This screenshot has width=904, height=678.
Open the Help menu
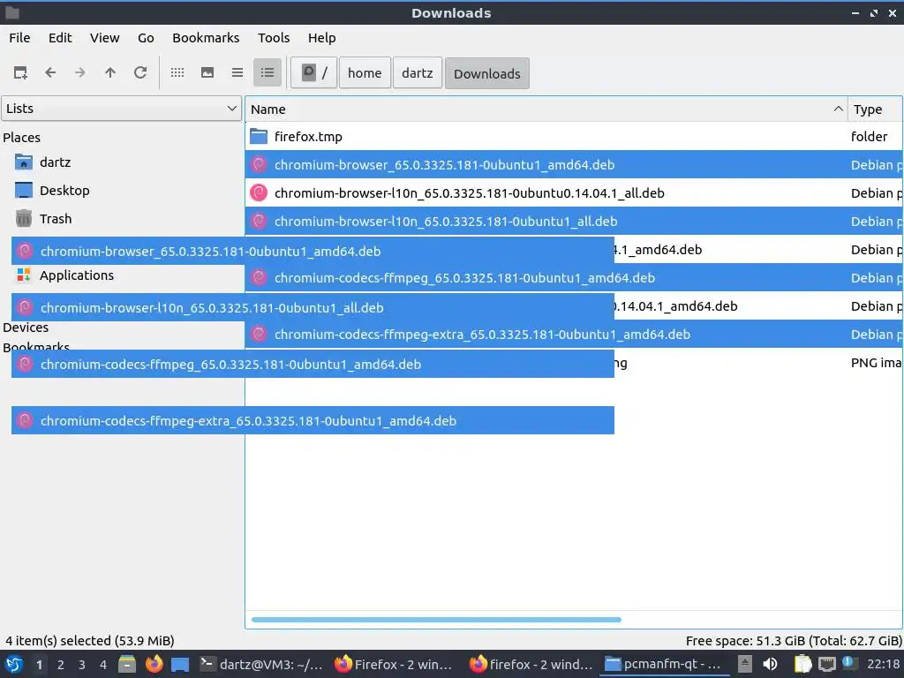pyautogui.click(x=321, y=38)
